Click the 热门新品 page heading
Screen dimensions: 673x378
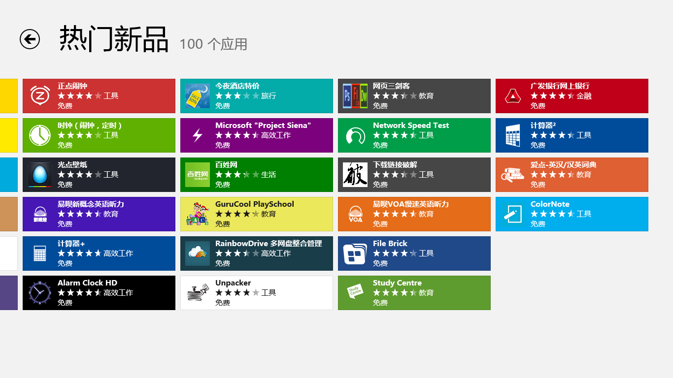click(114, 39)
